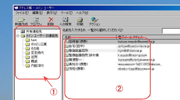The image size is (180, 100).
Task: Select the 自宅(田中) contact entry
Action: pos(77,46)
